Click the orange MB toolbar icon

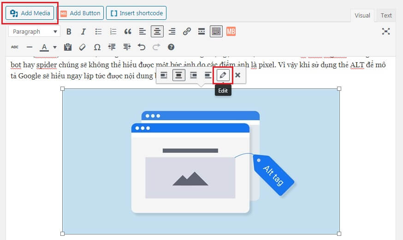point(231,32)
